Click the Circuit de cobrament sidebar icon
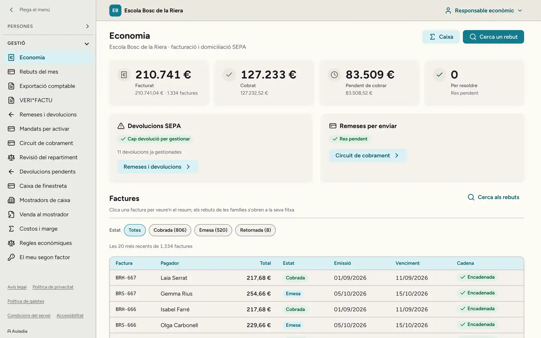This screenshot has width=541, height=338. click(11, 143)
